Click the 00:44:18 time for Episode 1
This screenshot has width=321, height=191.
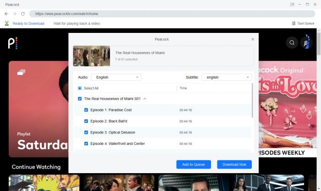pyautogui.click(x=186, y=110)
